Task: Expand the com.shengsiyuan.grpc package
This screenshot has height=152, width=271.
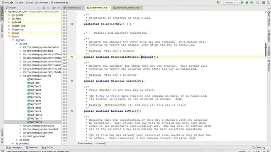Action: pyautogui.click(x=20, y=51)
